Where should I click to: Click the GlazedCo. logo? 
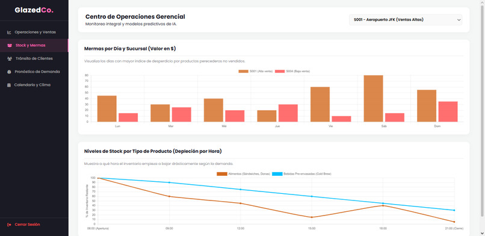[x=34, y=10]
